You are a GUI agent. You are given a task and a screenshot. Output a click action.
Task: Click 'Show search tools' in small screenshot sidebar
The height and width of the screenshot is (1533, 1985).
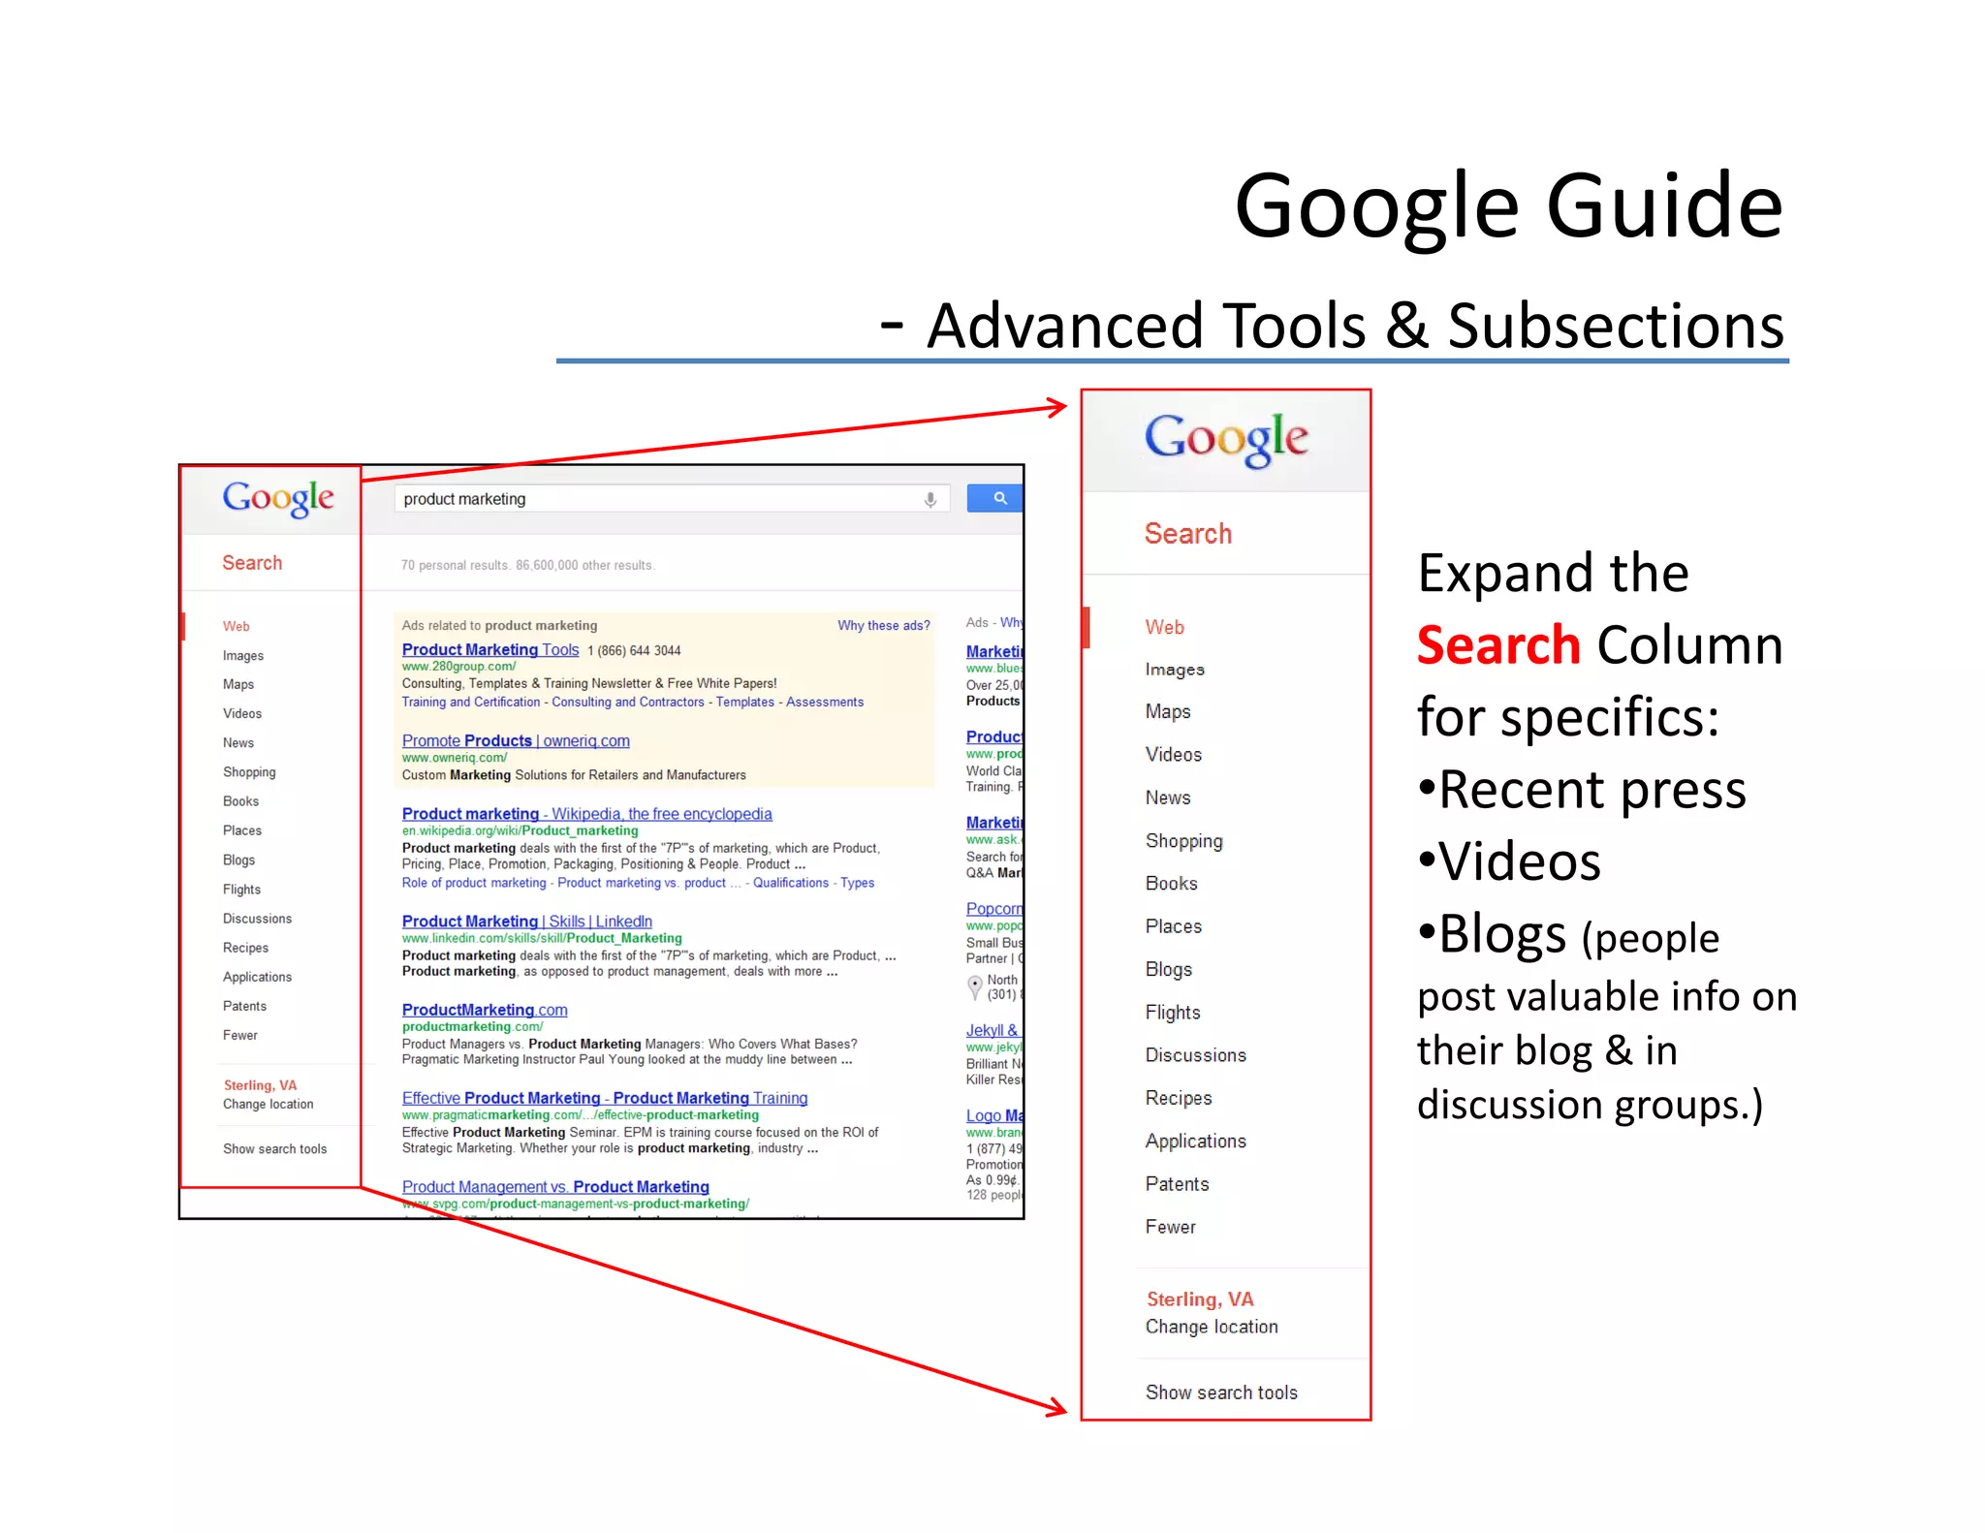click(x=275, y=1149)
